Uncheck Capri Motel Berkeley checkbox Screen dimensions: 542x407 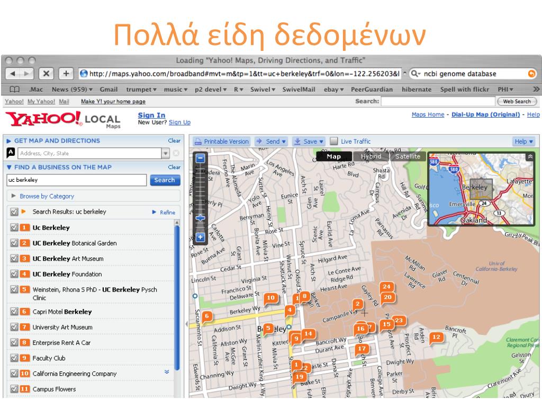14,312
